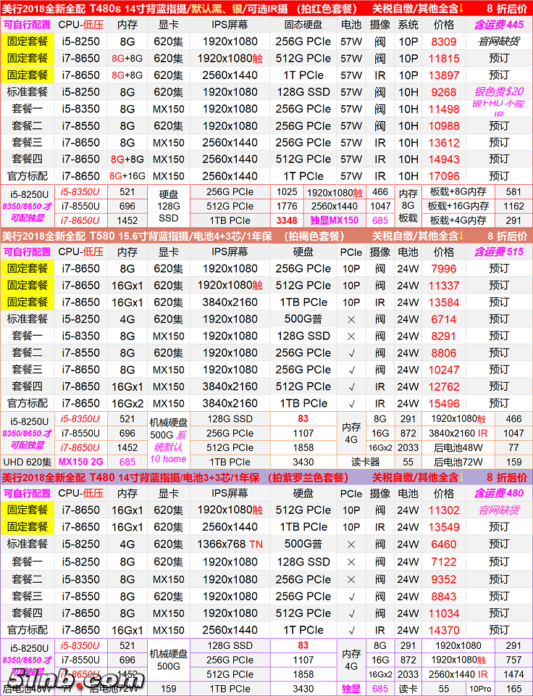Click the 读卡器 cell in T580 options

(367, 461)
